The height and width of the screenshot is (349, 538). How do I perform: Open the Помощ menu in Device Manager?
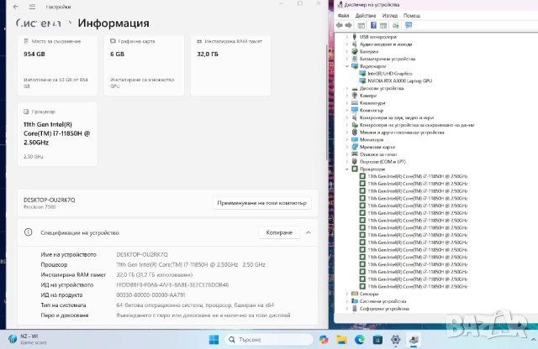click(412, 15)
